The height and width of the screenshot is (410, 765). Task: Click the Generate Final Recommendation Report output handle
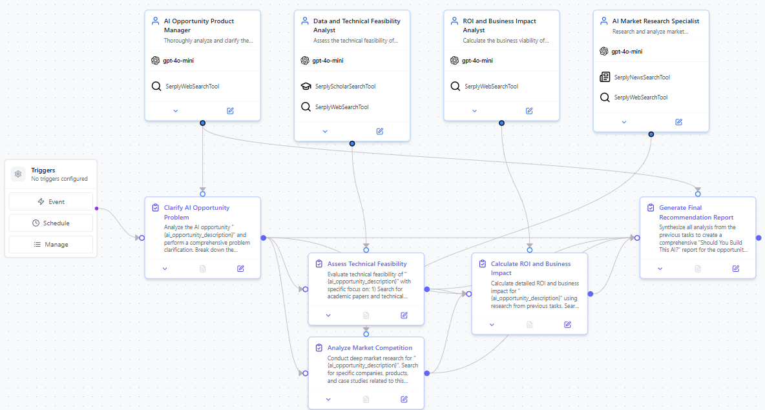point(759,238)
